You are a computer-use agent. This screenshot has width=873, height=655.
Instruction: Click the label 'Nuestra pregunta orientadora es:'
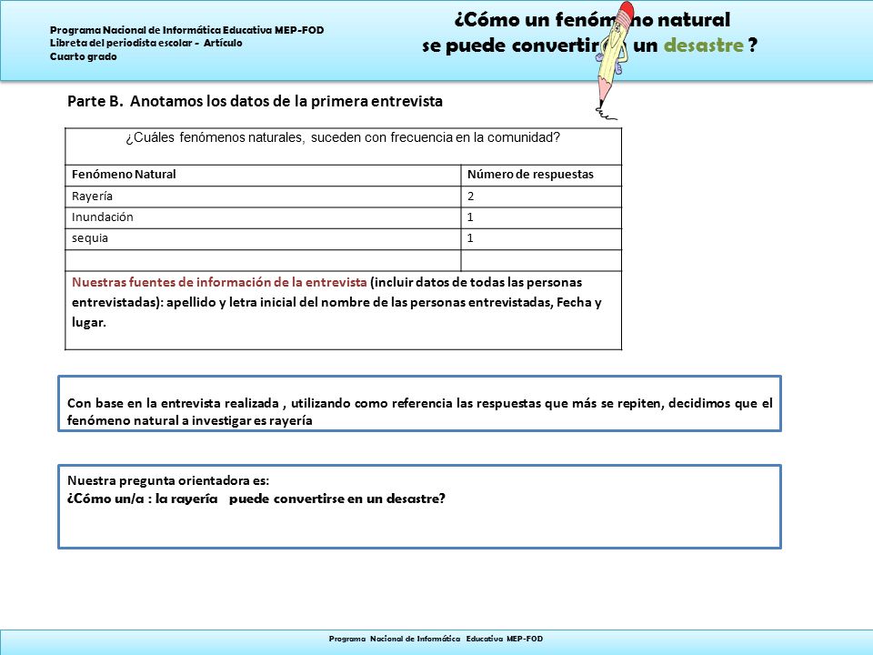(168, 480)
